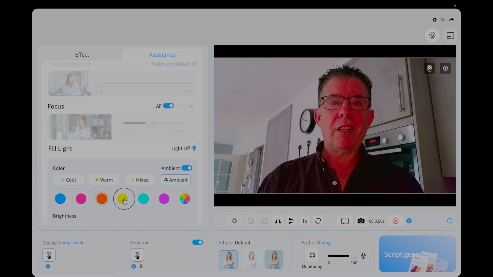Click the Light Off label
Image resolution: width=493 pixels, height=277 pixels.
pos(181,149)
